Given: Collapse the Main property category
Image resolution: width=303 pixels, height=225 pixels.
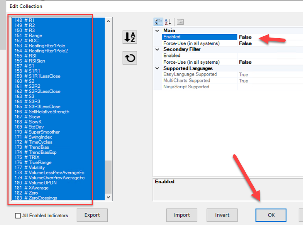Looking at the screenshot, I should pos(157,31).
